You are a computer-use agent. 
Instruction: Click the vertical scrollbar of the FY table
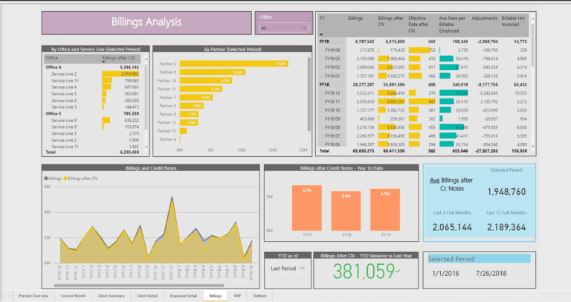point(532,45)
